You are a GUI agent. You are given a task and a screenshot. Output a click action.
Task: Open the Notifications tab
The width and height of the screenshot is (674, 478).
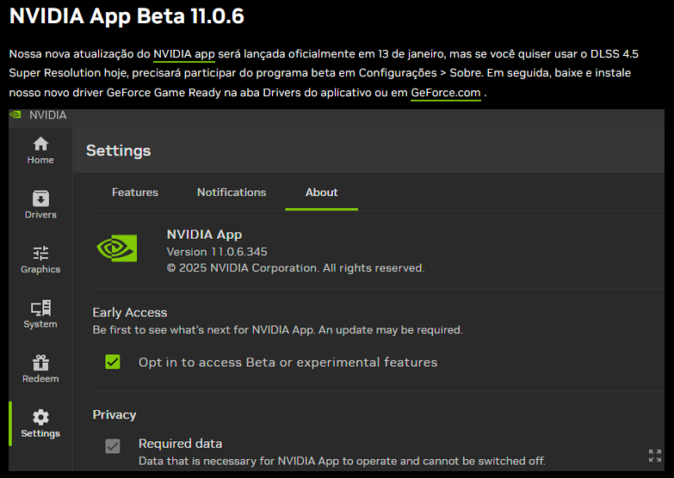point(232,193)
